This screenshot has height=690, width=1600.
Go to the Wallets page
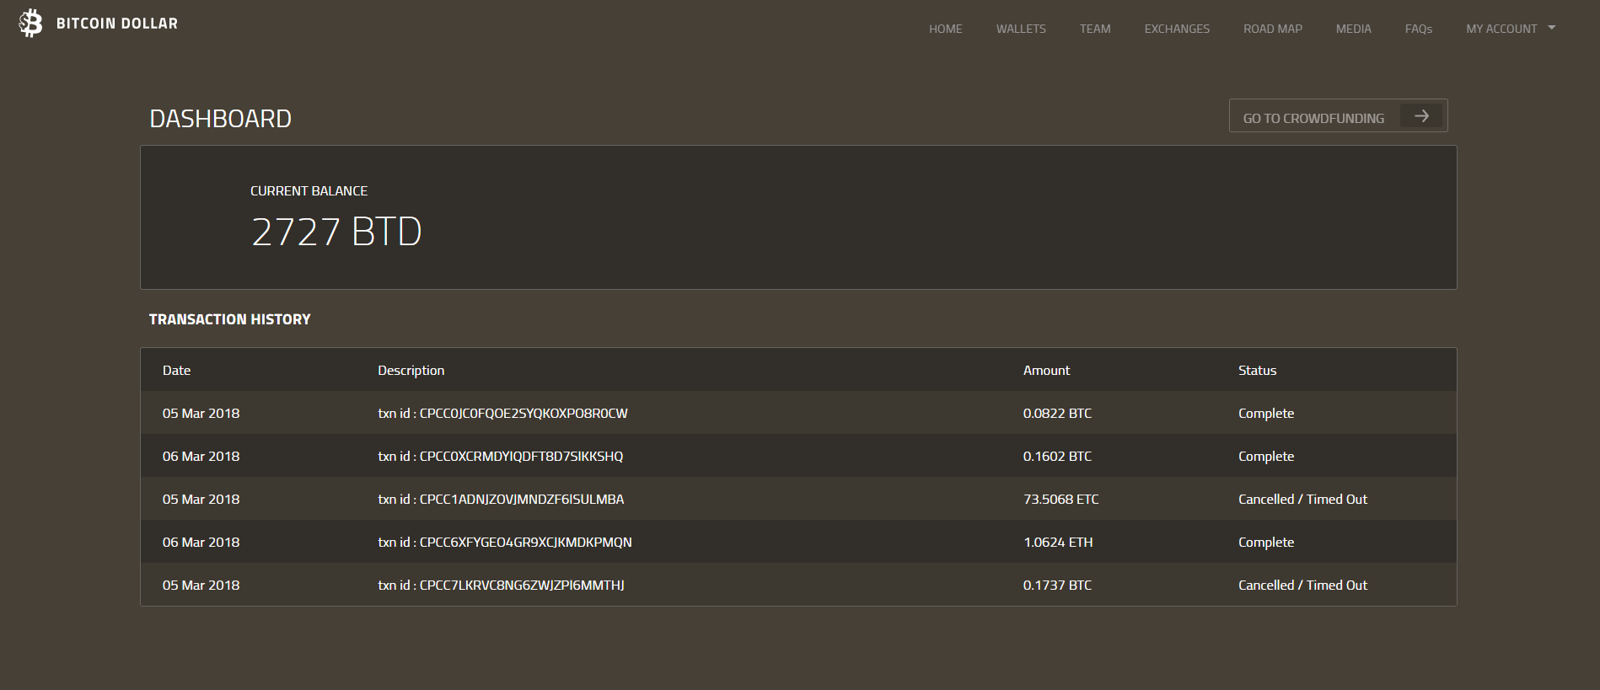pyautogui.click(x=1021, y=29)
